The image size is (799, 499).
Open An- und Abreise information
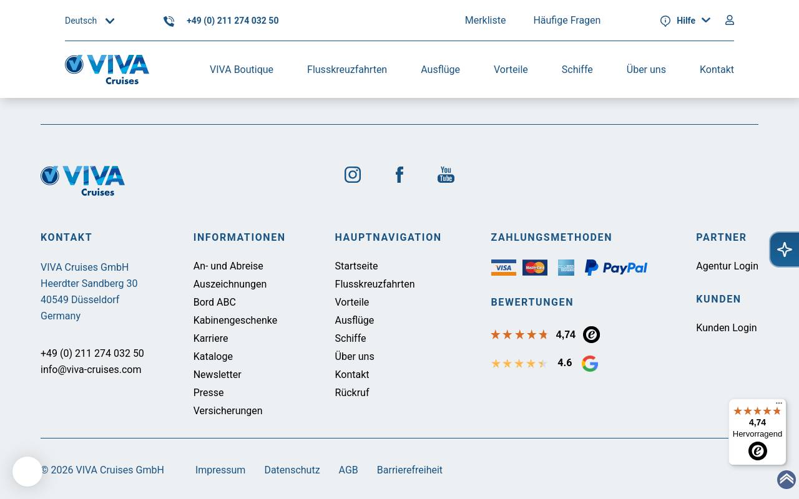[228, 266]
